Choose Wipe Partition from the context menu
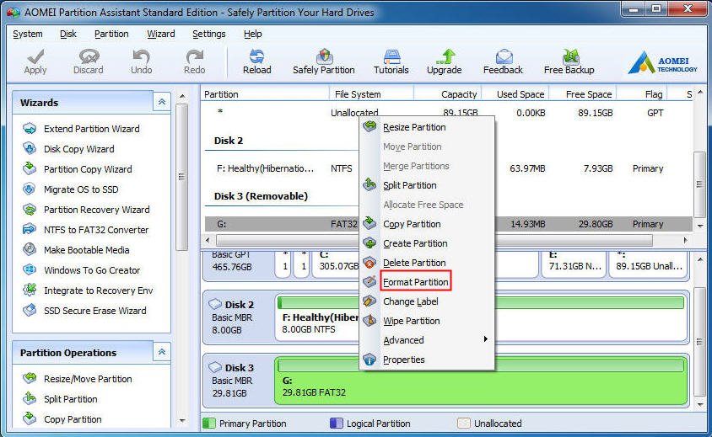Viewport: 712px width, 437px height. click(x=427, y=321)
